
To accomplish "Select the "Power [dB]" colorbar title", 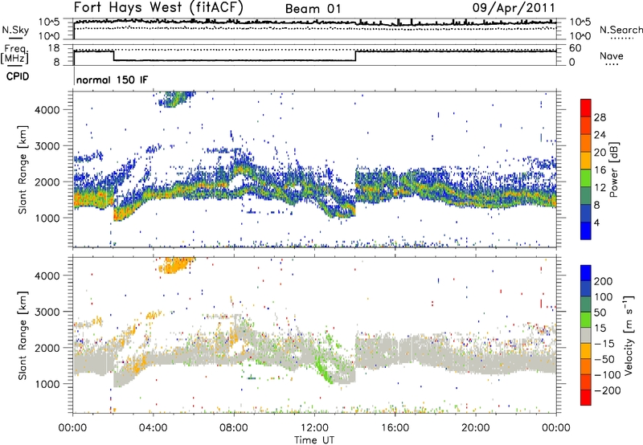I will tap(613, 169).
